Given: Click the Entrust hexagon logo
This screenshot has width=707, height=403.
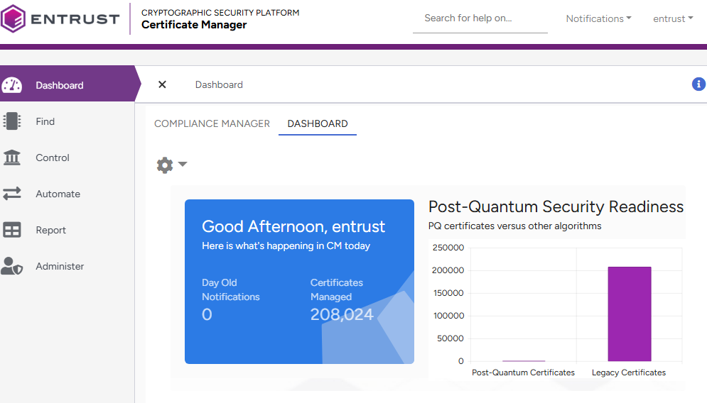Looking at the screenshot, I should (x=15, y=18).
